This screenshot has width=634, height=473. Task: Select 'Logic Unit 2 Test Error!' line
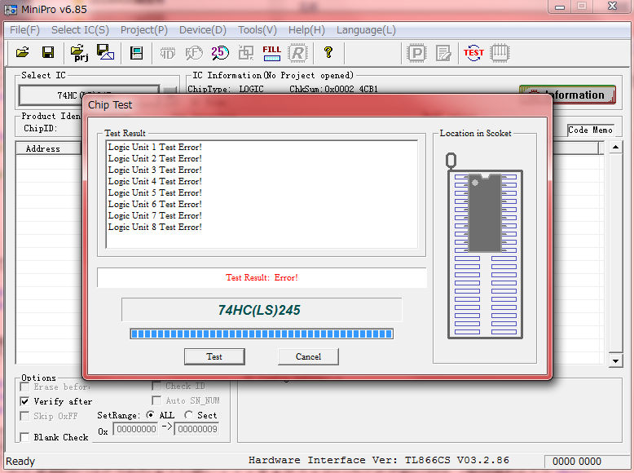(155, 158)
